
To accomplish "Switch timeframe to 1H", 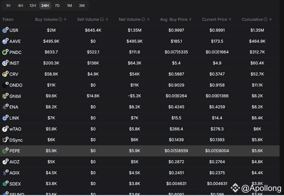I will (8, 5).
